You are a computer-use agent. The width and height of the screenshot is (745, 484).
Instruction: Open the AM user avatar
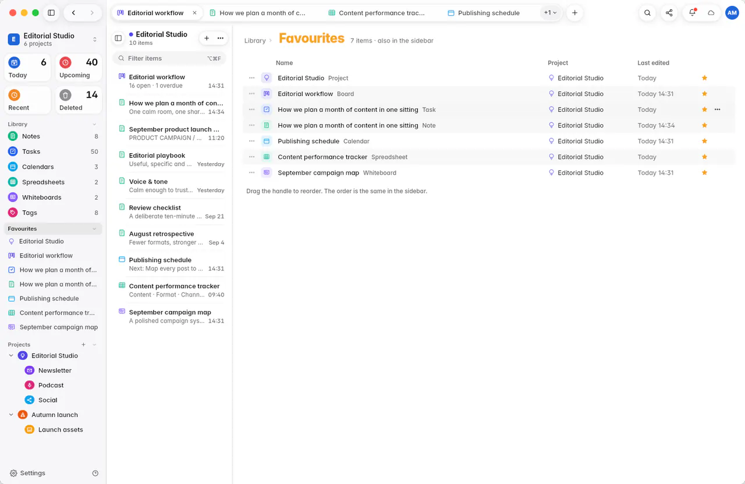pos(732,13)
